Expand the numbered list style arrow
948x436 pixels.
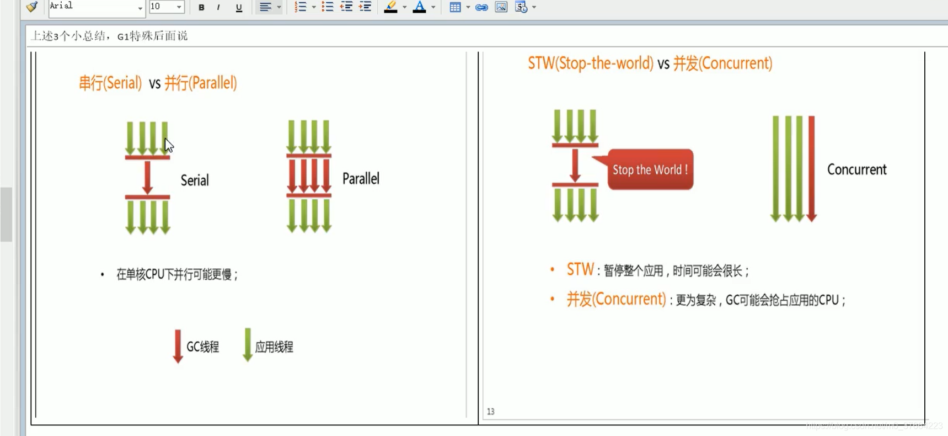point(314,7)
